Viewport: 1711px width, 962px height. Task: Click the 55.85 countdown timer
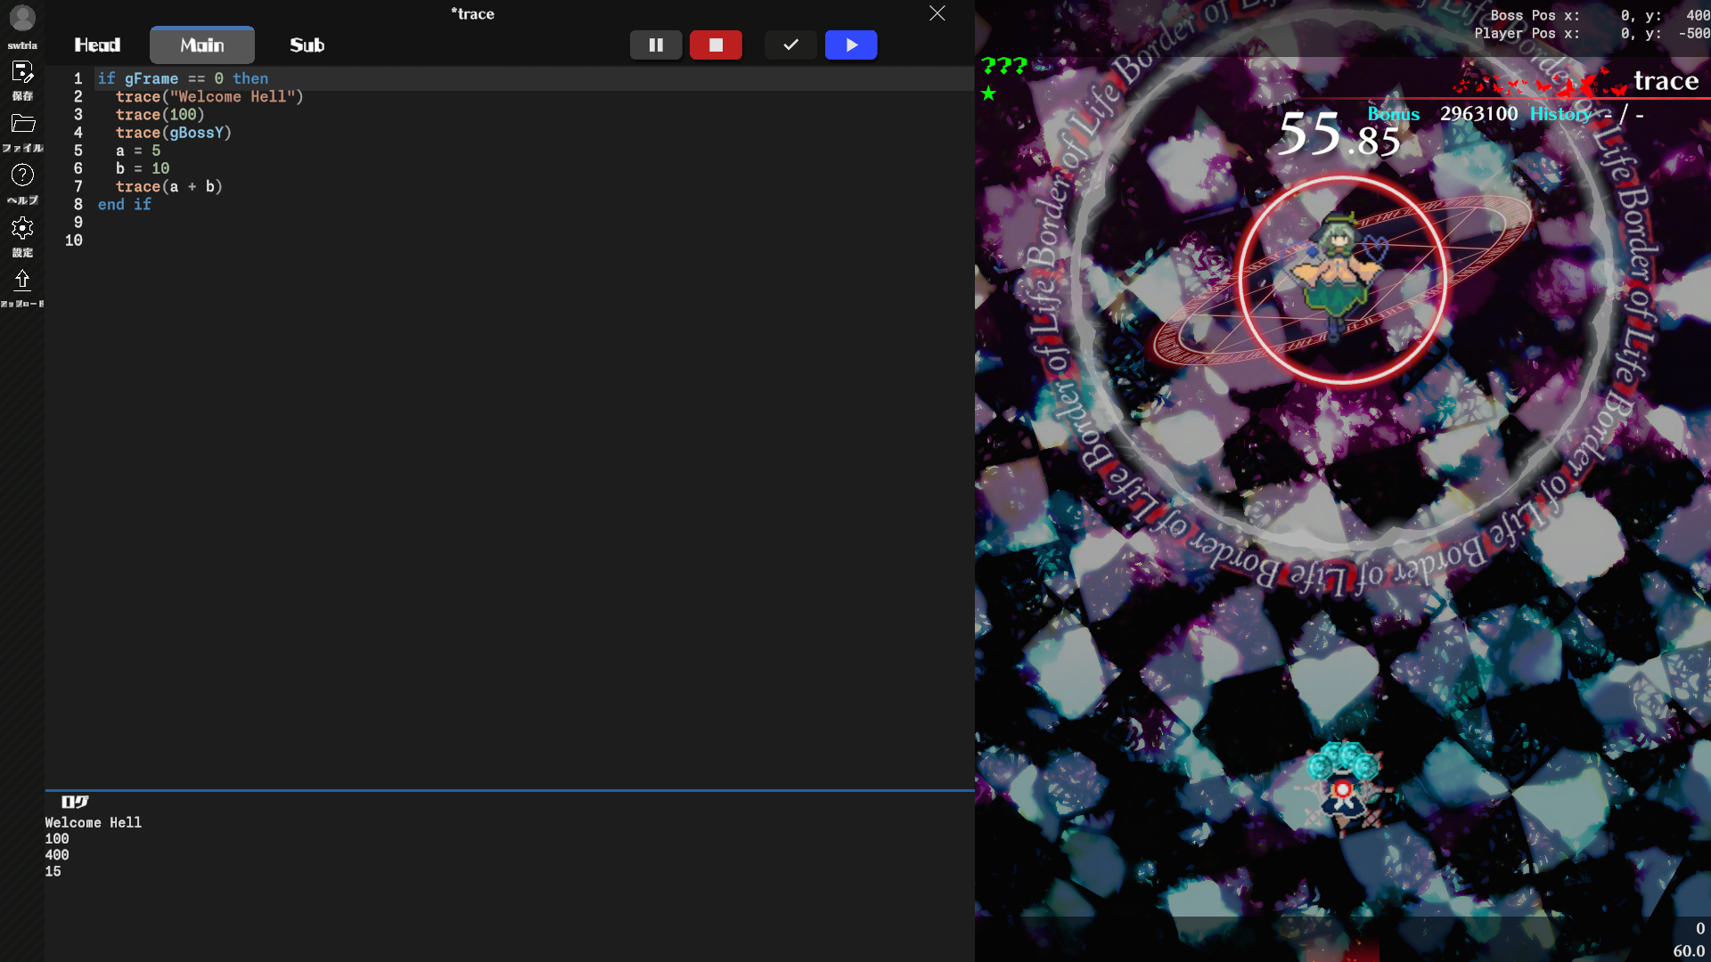pyautogui.click(x=1339, y=135)
